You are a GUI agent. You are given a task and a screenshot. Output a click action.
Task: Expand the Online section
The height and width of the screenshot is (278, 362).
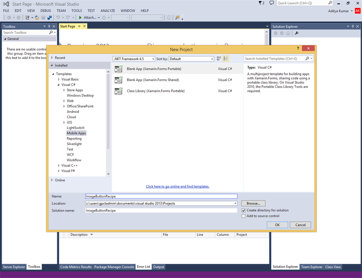click(x=52, y=180)
